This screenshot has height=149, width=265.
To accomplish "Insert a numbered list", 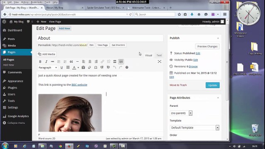I will (x=65, y=62).
